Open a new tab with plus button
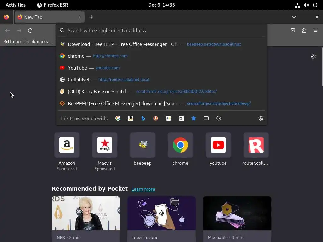323x242 pixels. pyautogui.click(x=91, y=17)
